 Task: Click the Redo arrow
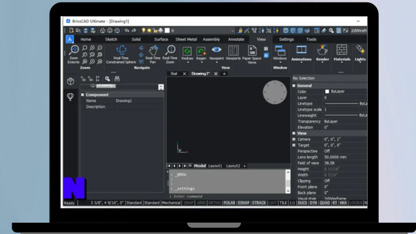(x=134, y=30)
